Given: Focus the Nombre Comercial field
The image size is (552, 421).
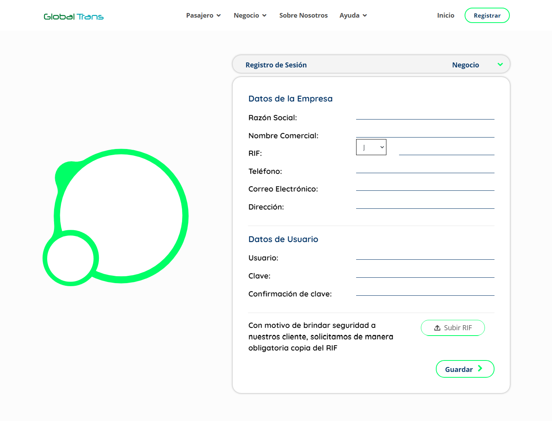Looking at the screenshot, I should coord(425,133).
